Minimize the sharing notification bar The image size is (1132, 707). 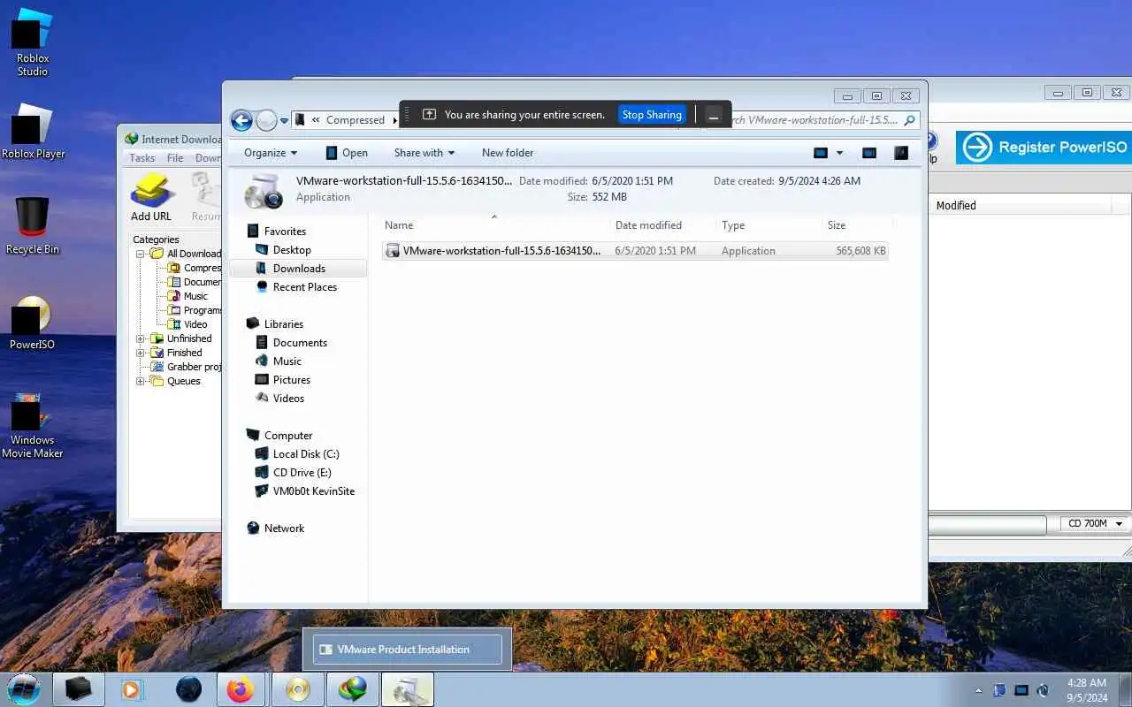pyautogui.click(x=714, y=115)
